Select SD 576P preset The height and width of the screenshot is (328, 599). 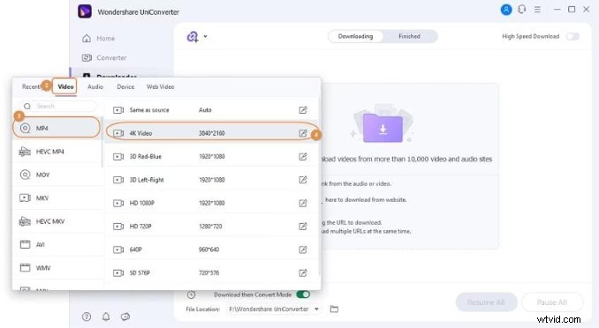click(211, 272)
